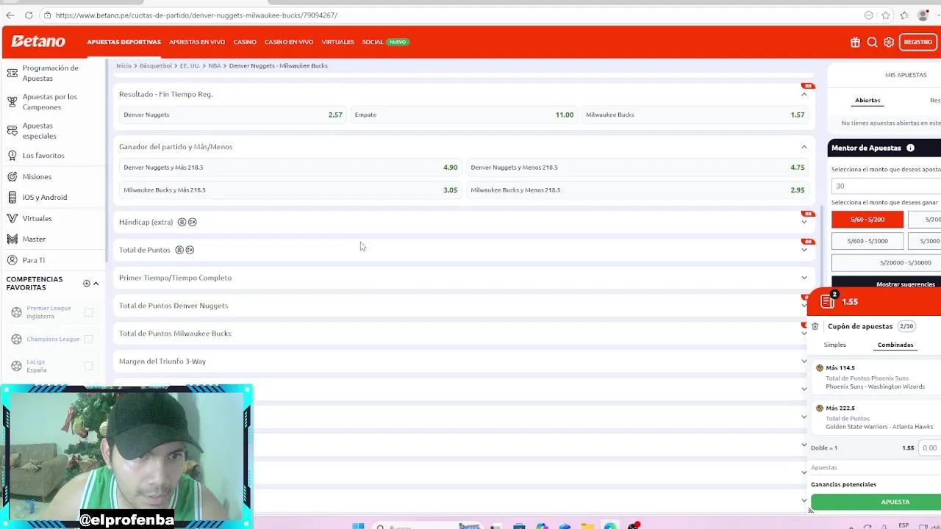This screenshot has height=529, width=941.
Task: Click the Mentor de Apuestas info icon
Action: pos(910,148)
